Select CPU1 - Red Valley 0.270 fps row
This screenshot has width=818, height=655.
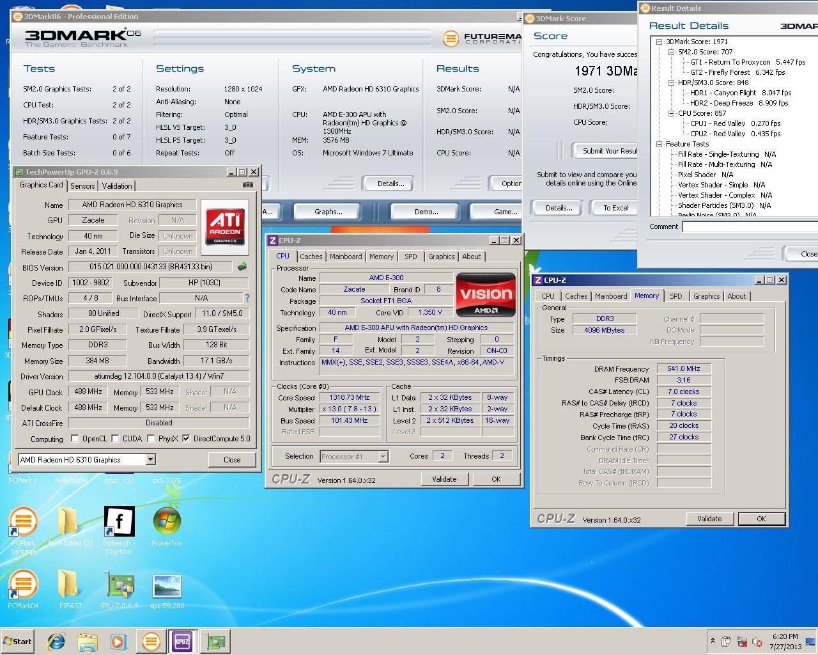(735, 123)
